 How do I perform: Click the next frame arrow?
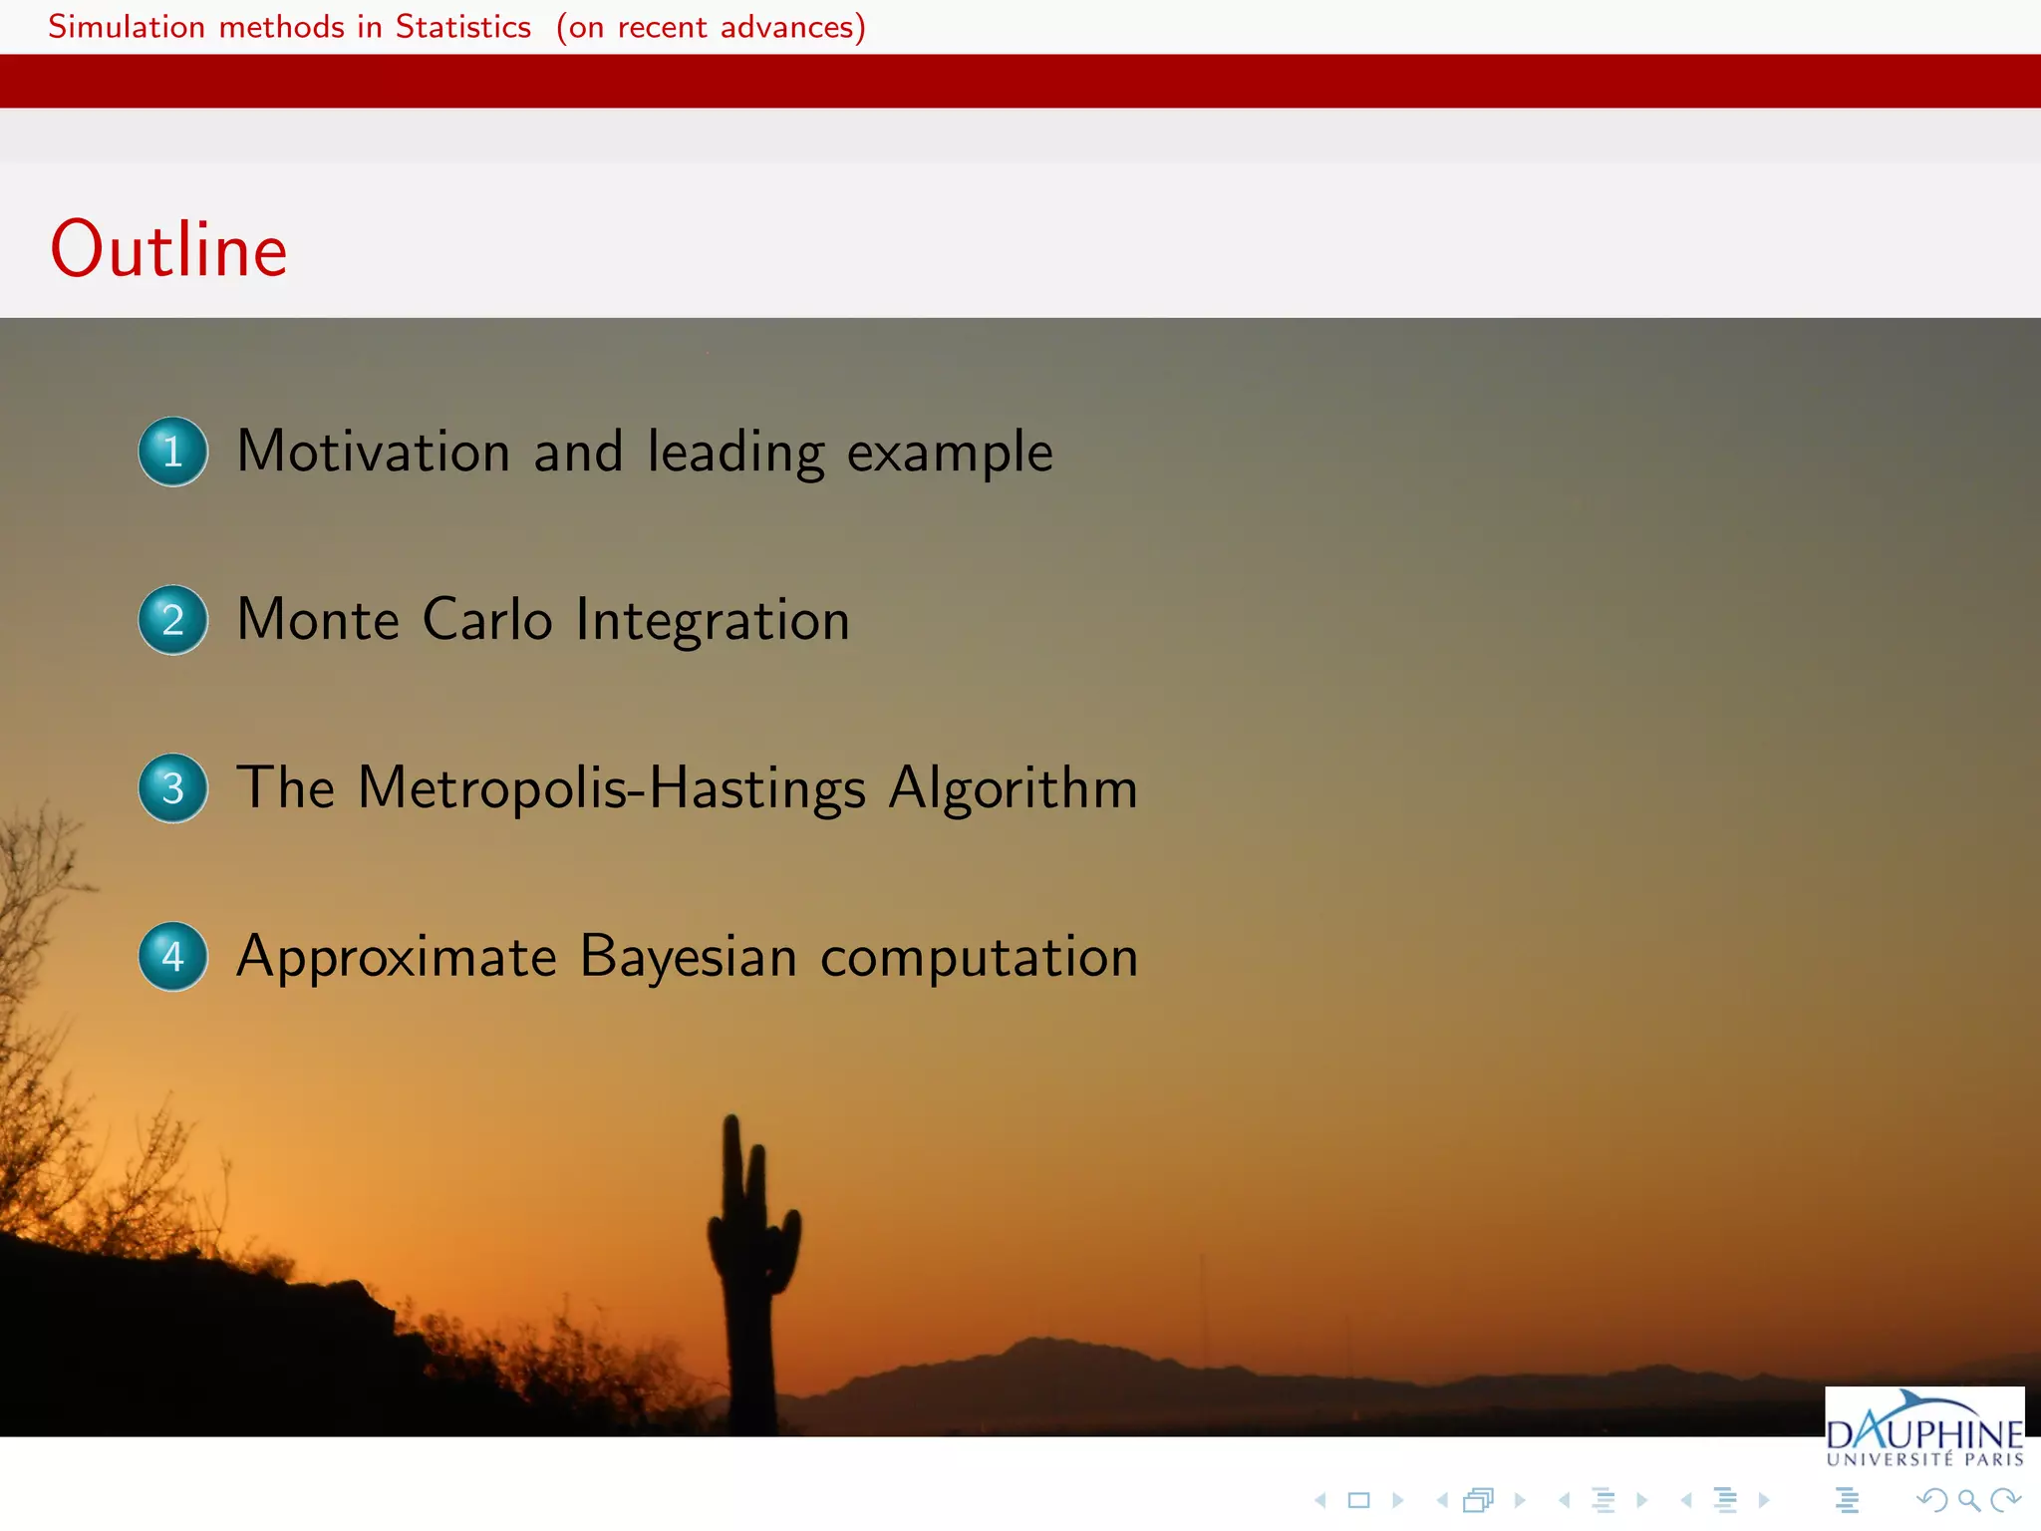(x=1520, y=1500)
